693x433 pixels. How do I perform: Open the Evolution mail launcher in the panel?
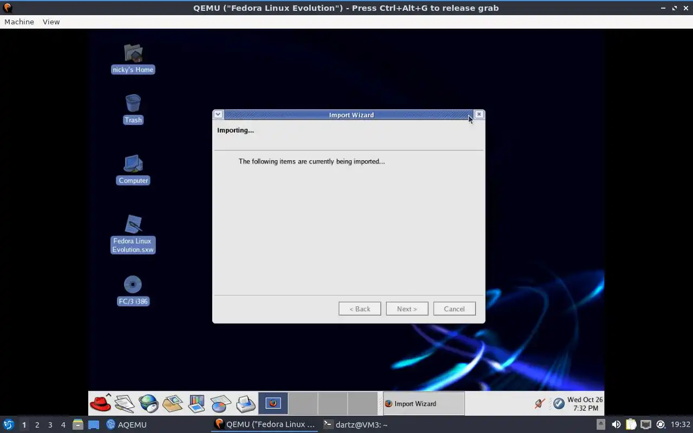point(173,403)
